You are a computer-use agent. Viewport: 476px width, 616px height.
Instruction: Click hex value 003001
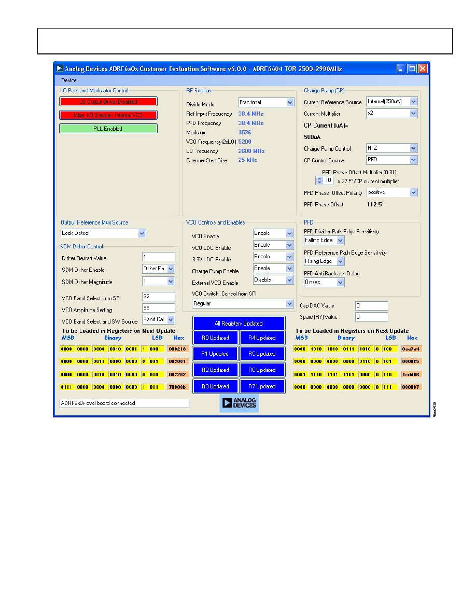point(177,361)
